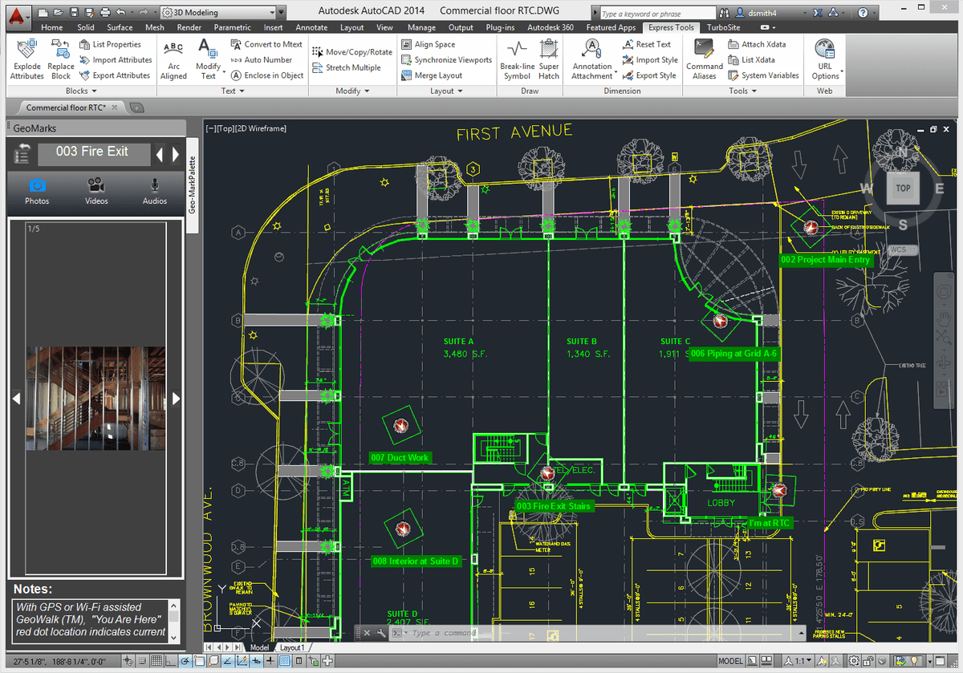Select the Arc Aligned text tool
This screenshot has height=673, width=963.
[173, 58]
